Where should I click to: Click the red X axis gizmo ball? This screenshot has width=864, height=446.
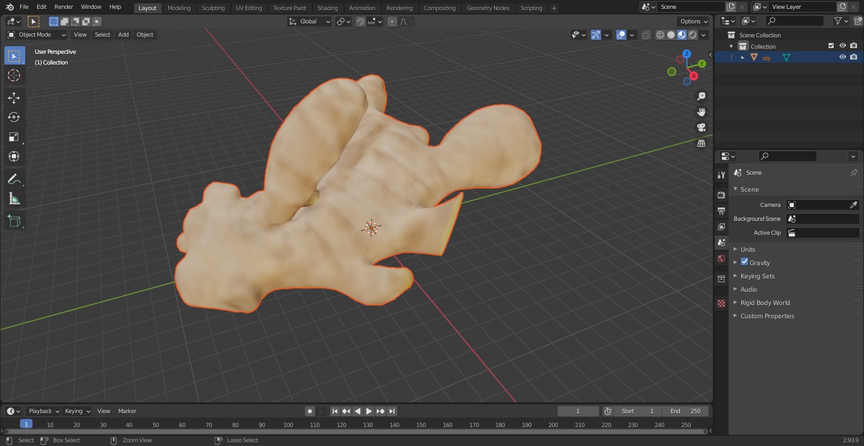click(694, 76)
